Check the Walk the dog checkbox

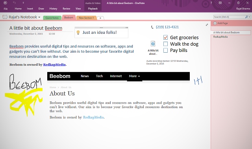pyautogui.click(x=165, y=44)
